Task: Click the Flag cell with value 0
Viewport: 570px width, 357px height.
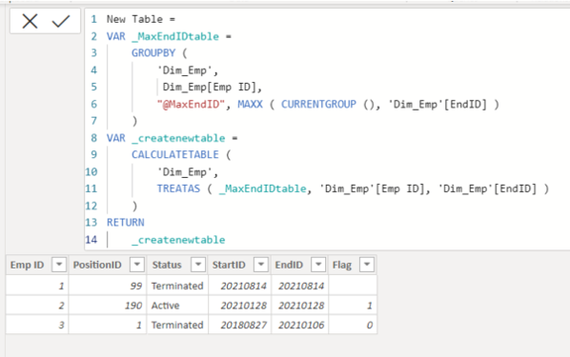Action: coord(353,325)
